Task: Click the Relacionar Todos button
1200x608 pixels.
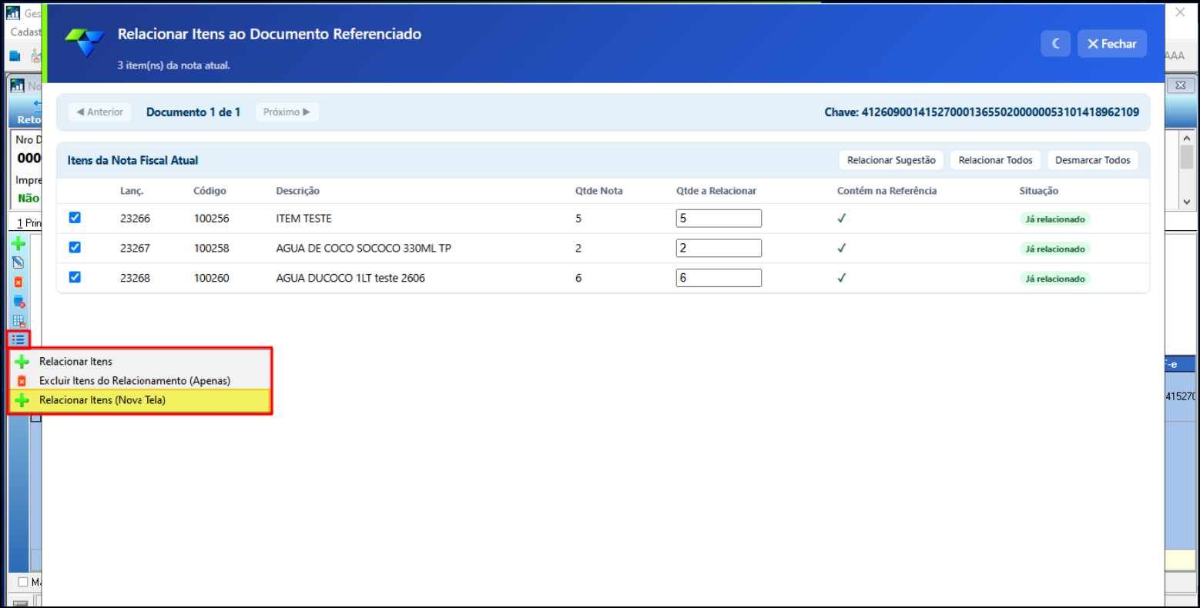Action: [x=995, y=160]
